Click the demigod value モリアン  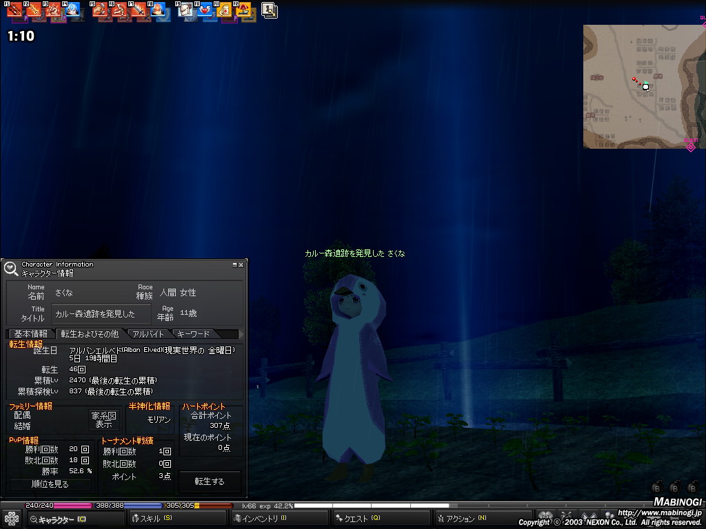[x=159, y=419]
